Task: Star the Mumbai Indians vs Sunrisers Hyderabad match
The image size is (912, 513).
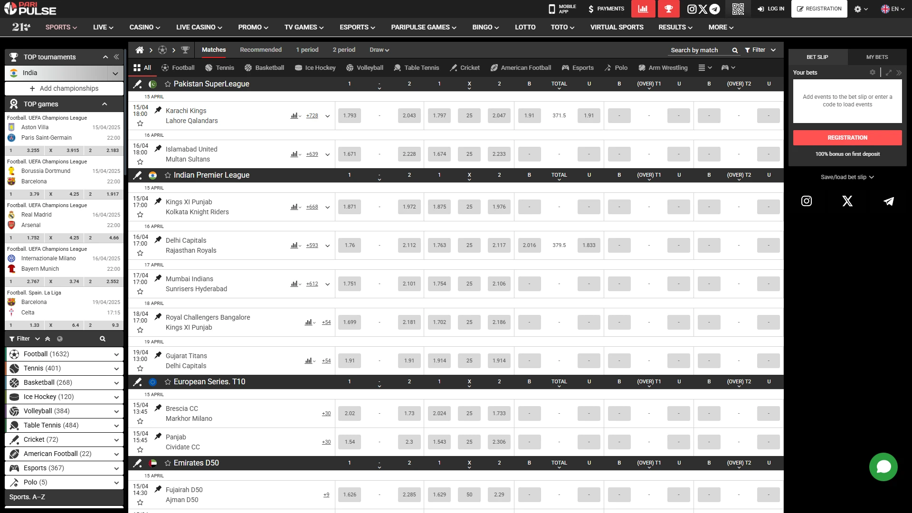Action: coord(140,291)
